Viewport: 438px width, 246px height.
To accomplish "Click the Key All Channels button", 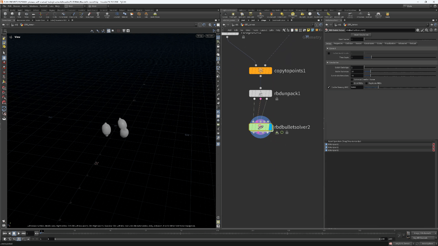I will [420, 238].
